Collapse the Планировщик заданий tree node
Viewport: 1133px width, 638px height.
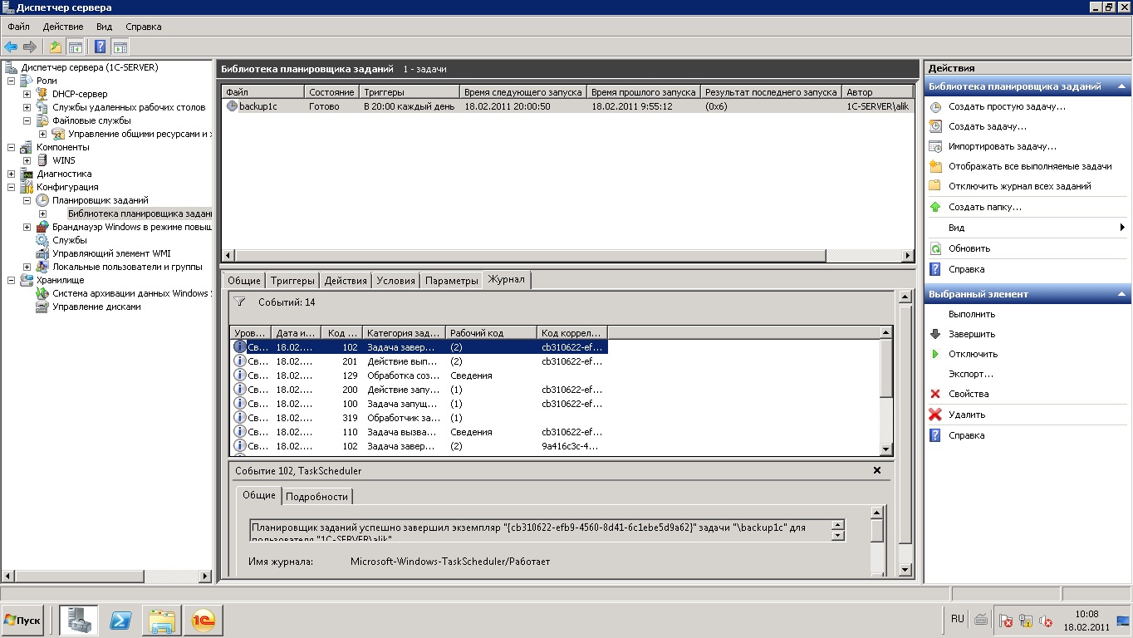27,200
